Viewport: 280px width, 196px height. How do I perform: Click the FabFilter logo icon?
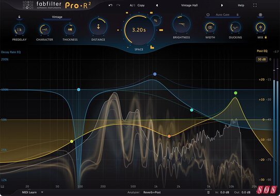pos(28,5)
